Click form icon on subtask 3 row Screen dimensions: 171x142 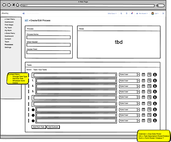pyautogui.click(x=149, y=92)
